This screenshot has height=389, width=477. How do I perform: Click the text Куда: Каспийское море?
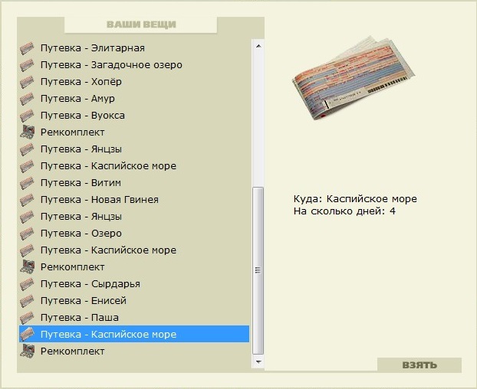[x=355, y=199]
